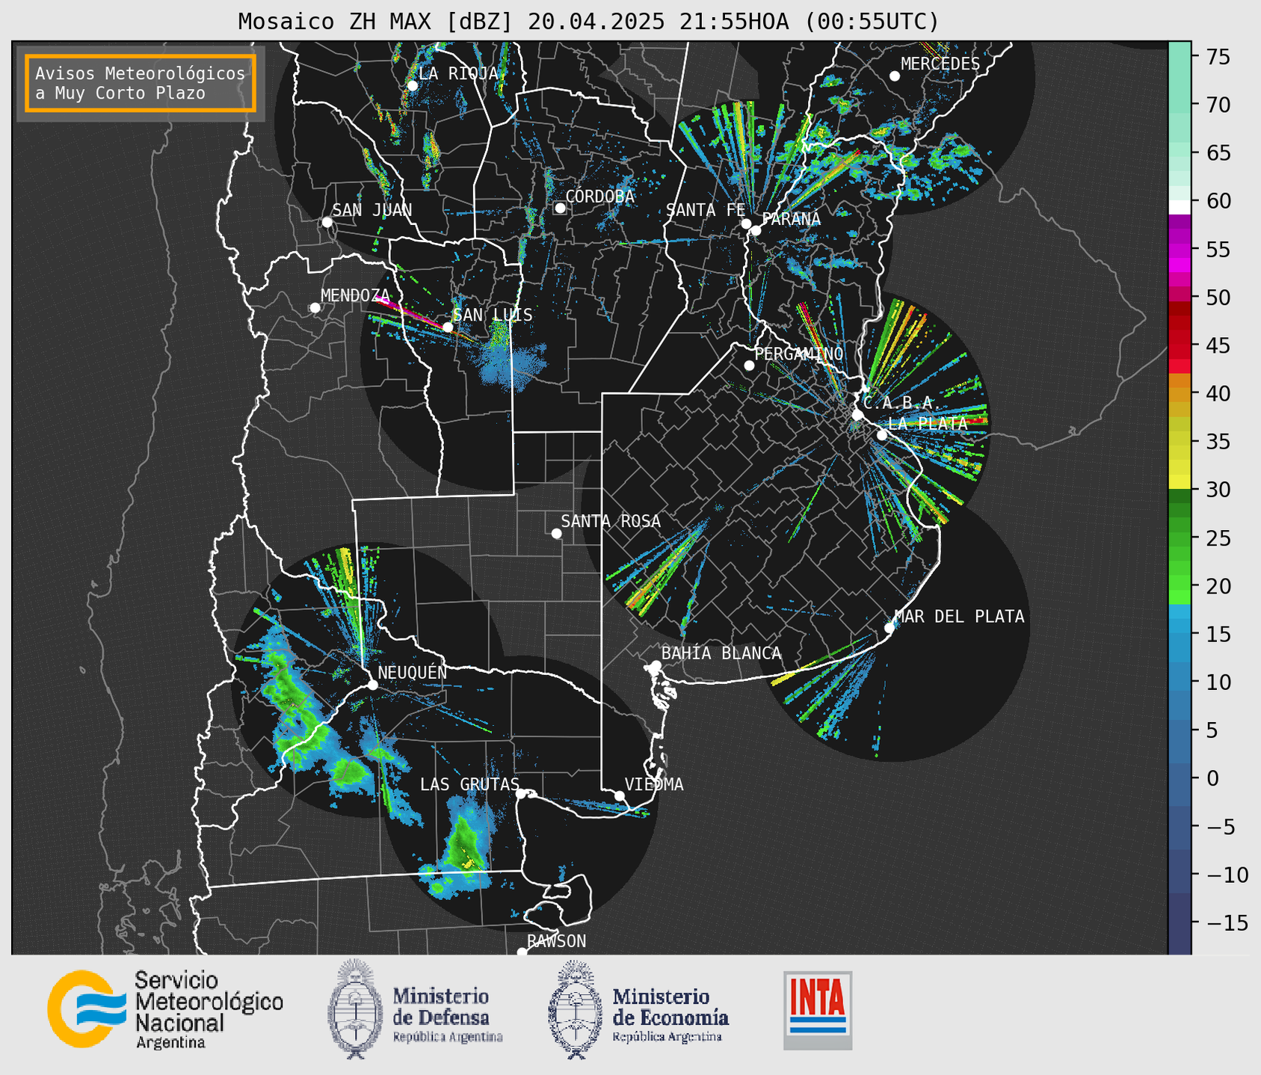Select the MENDOZA city marker
1261x1075 pixels.
[315, 308]
